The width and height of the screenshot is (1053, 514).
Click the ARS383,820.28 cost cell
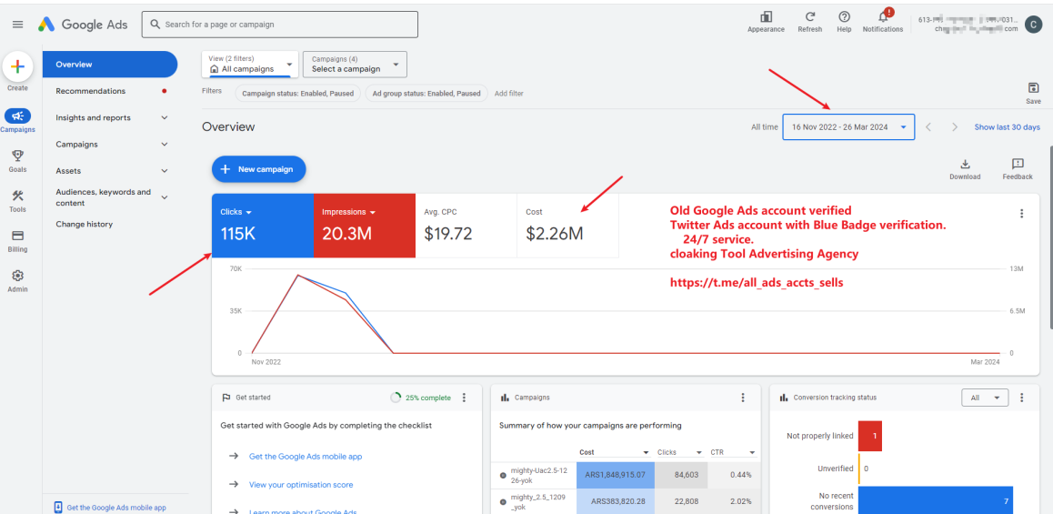615,500
